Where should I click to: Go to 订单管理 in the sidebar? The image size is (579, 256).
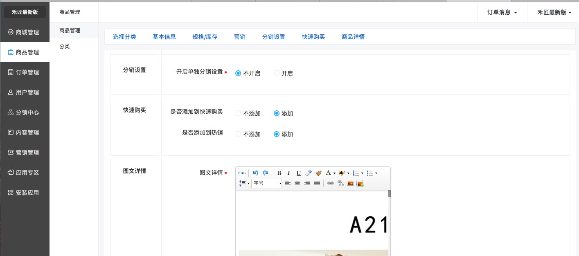point(27,72)
